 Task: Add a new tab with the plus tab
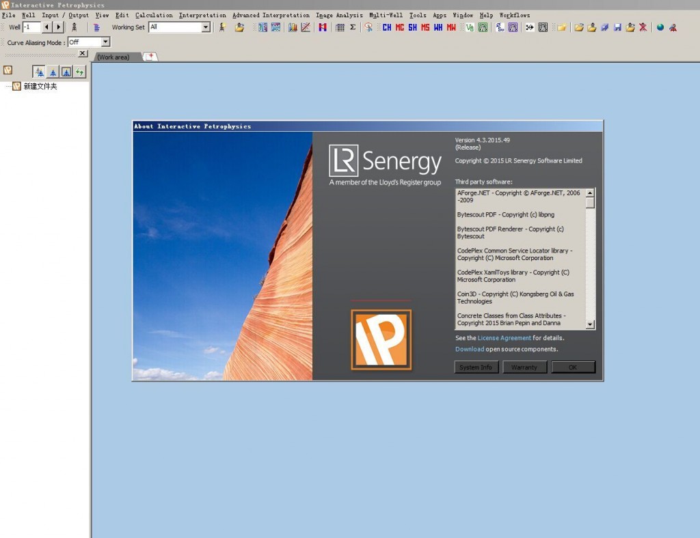(150, 57)
